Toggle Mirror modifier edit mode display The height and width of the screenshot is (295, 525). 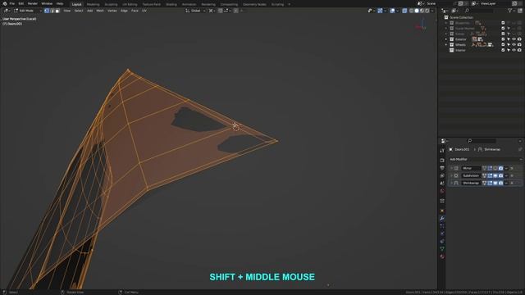click(x=490, y=168)
